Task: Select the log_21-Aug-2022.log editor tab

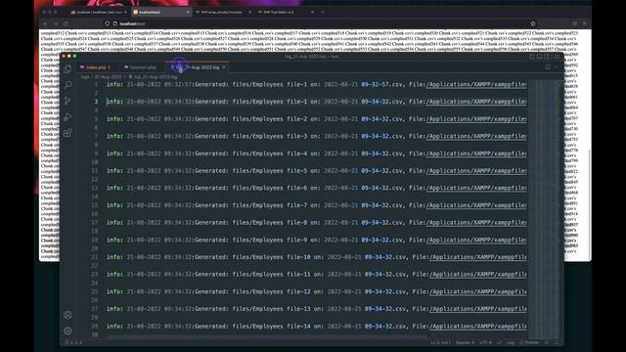Action: [x=197, y=67]
